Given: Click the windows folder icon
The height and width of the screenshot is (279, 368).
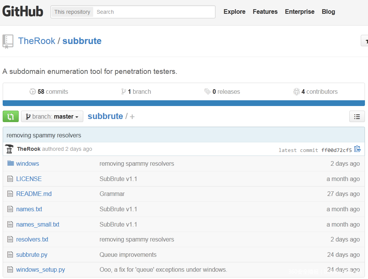Looking at the screenshot, I should coord(10,163).
